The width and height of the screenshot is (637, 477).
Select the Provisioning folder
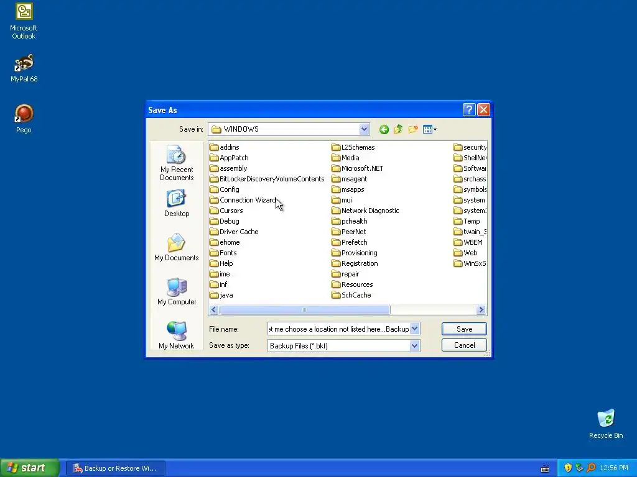pyautogui.click(x=354, y=253)
